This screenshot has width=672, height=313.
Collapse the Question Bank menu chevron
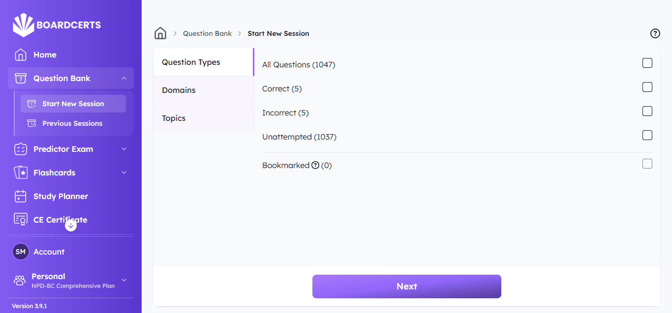pos(124,78)
